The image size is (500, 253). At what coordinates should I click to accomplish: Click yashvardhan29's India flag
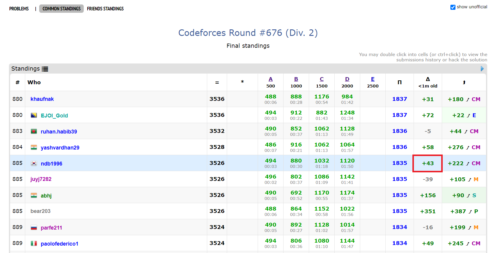click(x=34, y=147)
